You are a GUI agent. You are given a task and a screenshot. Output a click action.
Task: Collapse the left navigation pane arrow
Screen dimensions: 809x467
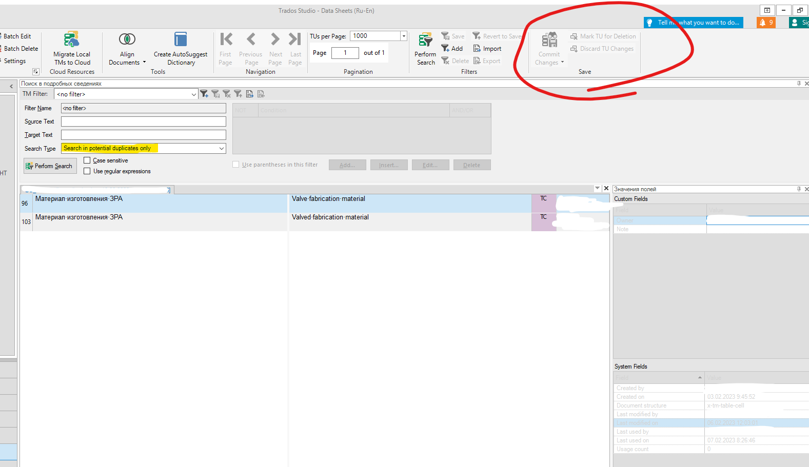pos(11,87)
